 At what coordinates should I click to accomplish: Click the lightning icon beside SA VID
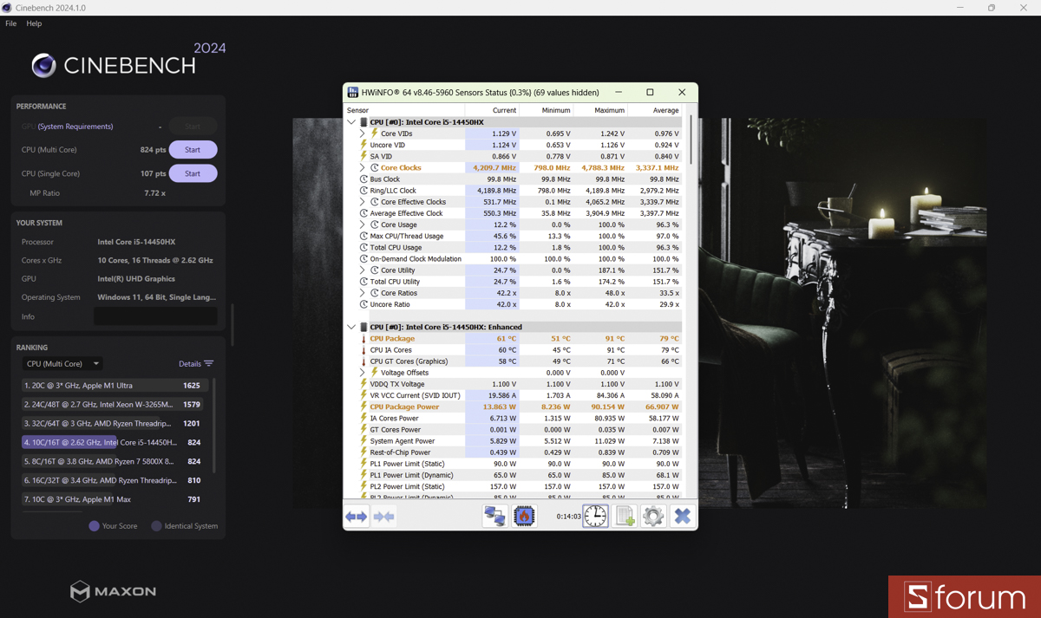(x=364, y=156)
